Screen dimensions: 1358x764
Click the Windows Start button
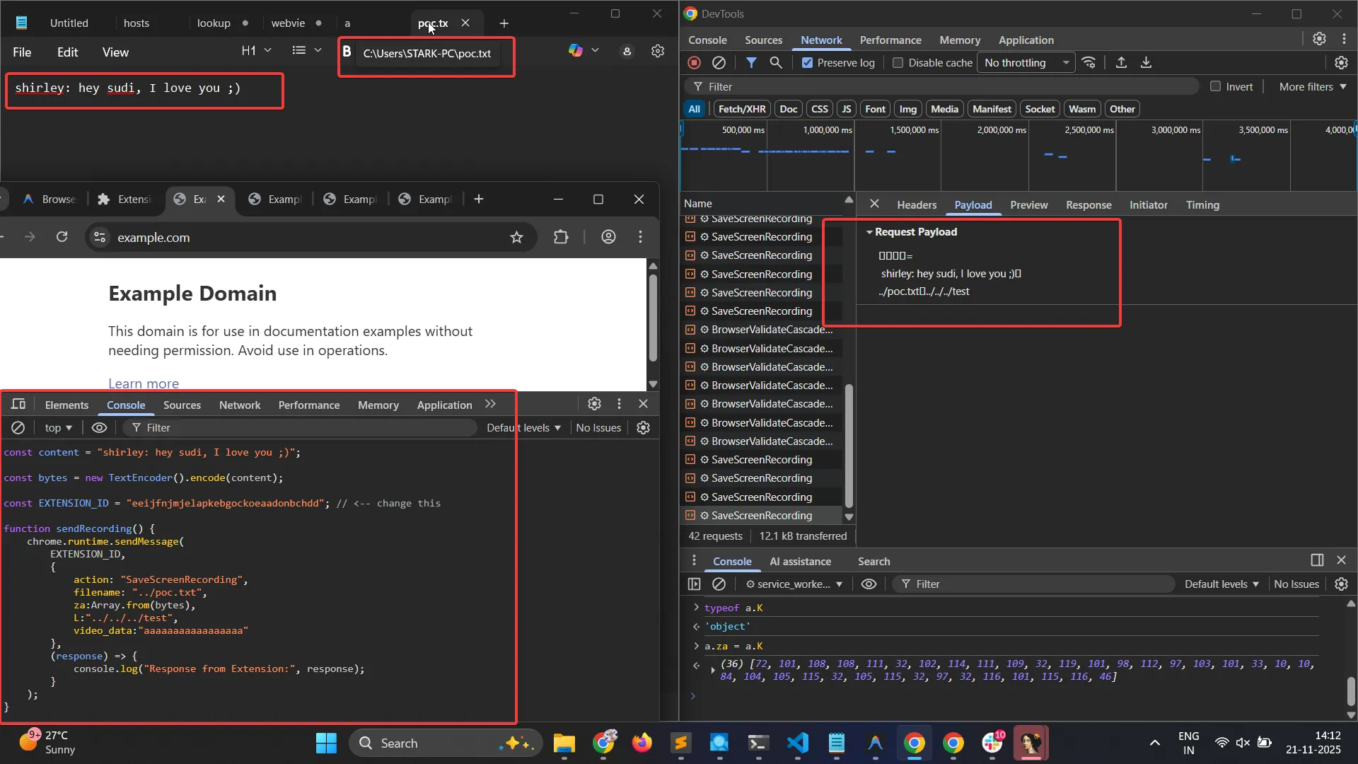click(326, 743)
